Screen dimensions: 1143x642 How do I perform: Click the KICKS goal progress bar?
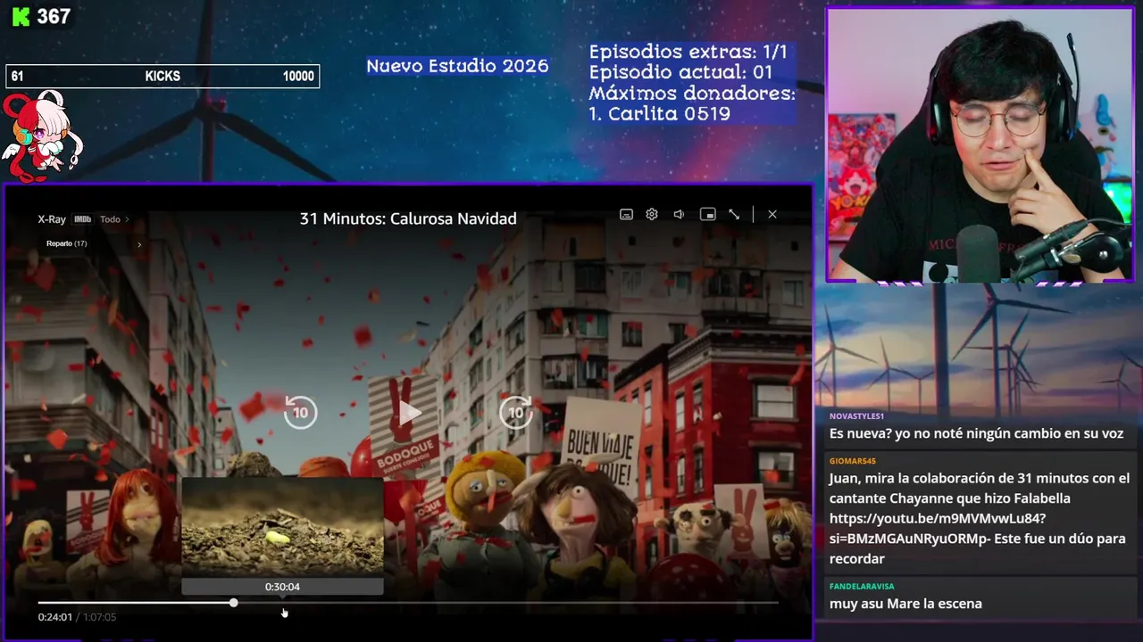pyautogui.click(x=163, y=77)
